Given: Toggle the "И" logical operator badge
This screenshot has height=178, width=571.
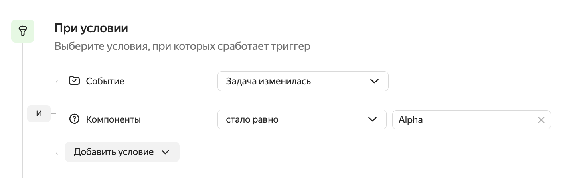Looking at the screenshot, I should [39, 114].
